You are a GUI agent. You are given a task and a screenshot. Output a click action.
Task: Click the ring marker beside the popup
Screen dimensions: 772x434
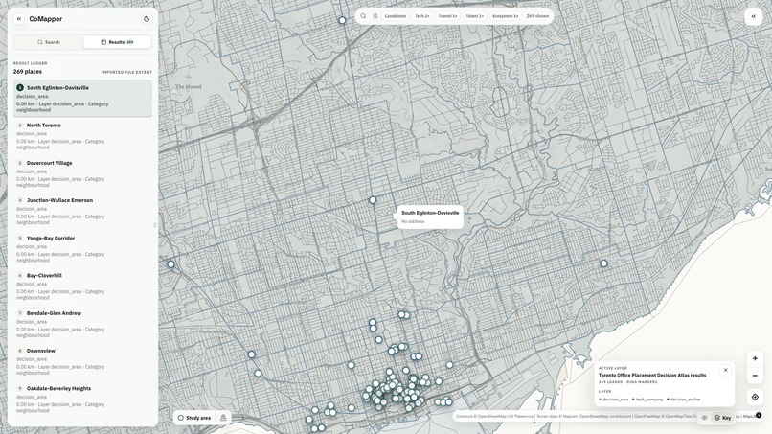[x=373, y=200]
